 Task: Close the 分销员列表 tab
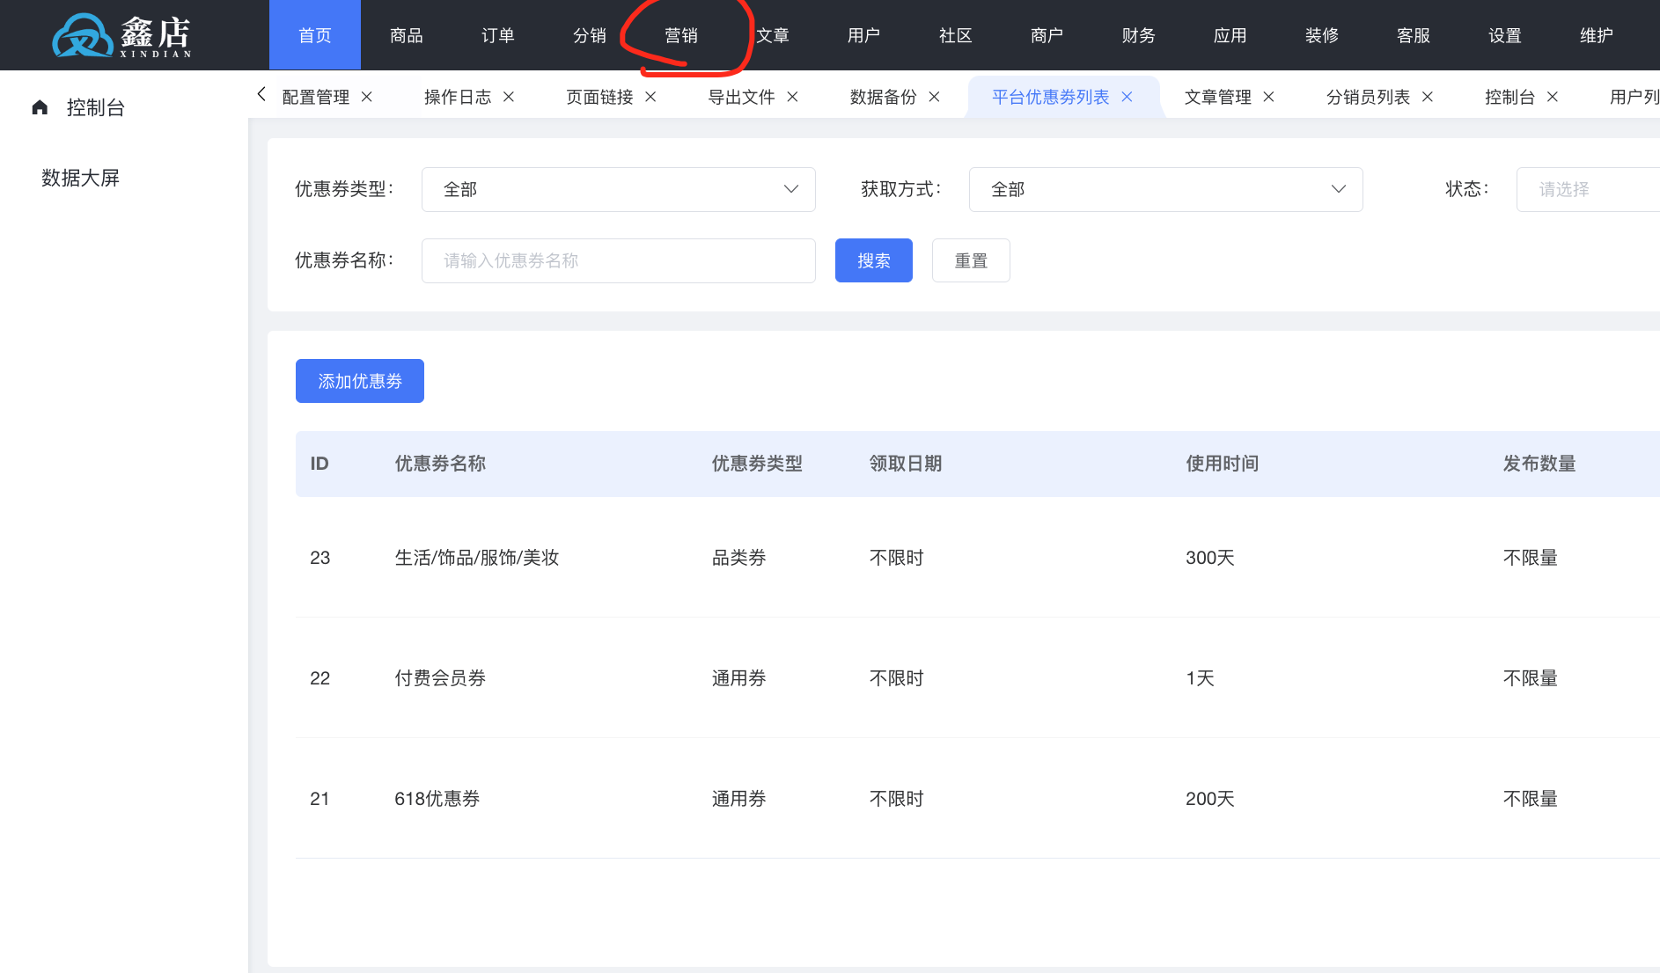(1428, 97)
